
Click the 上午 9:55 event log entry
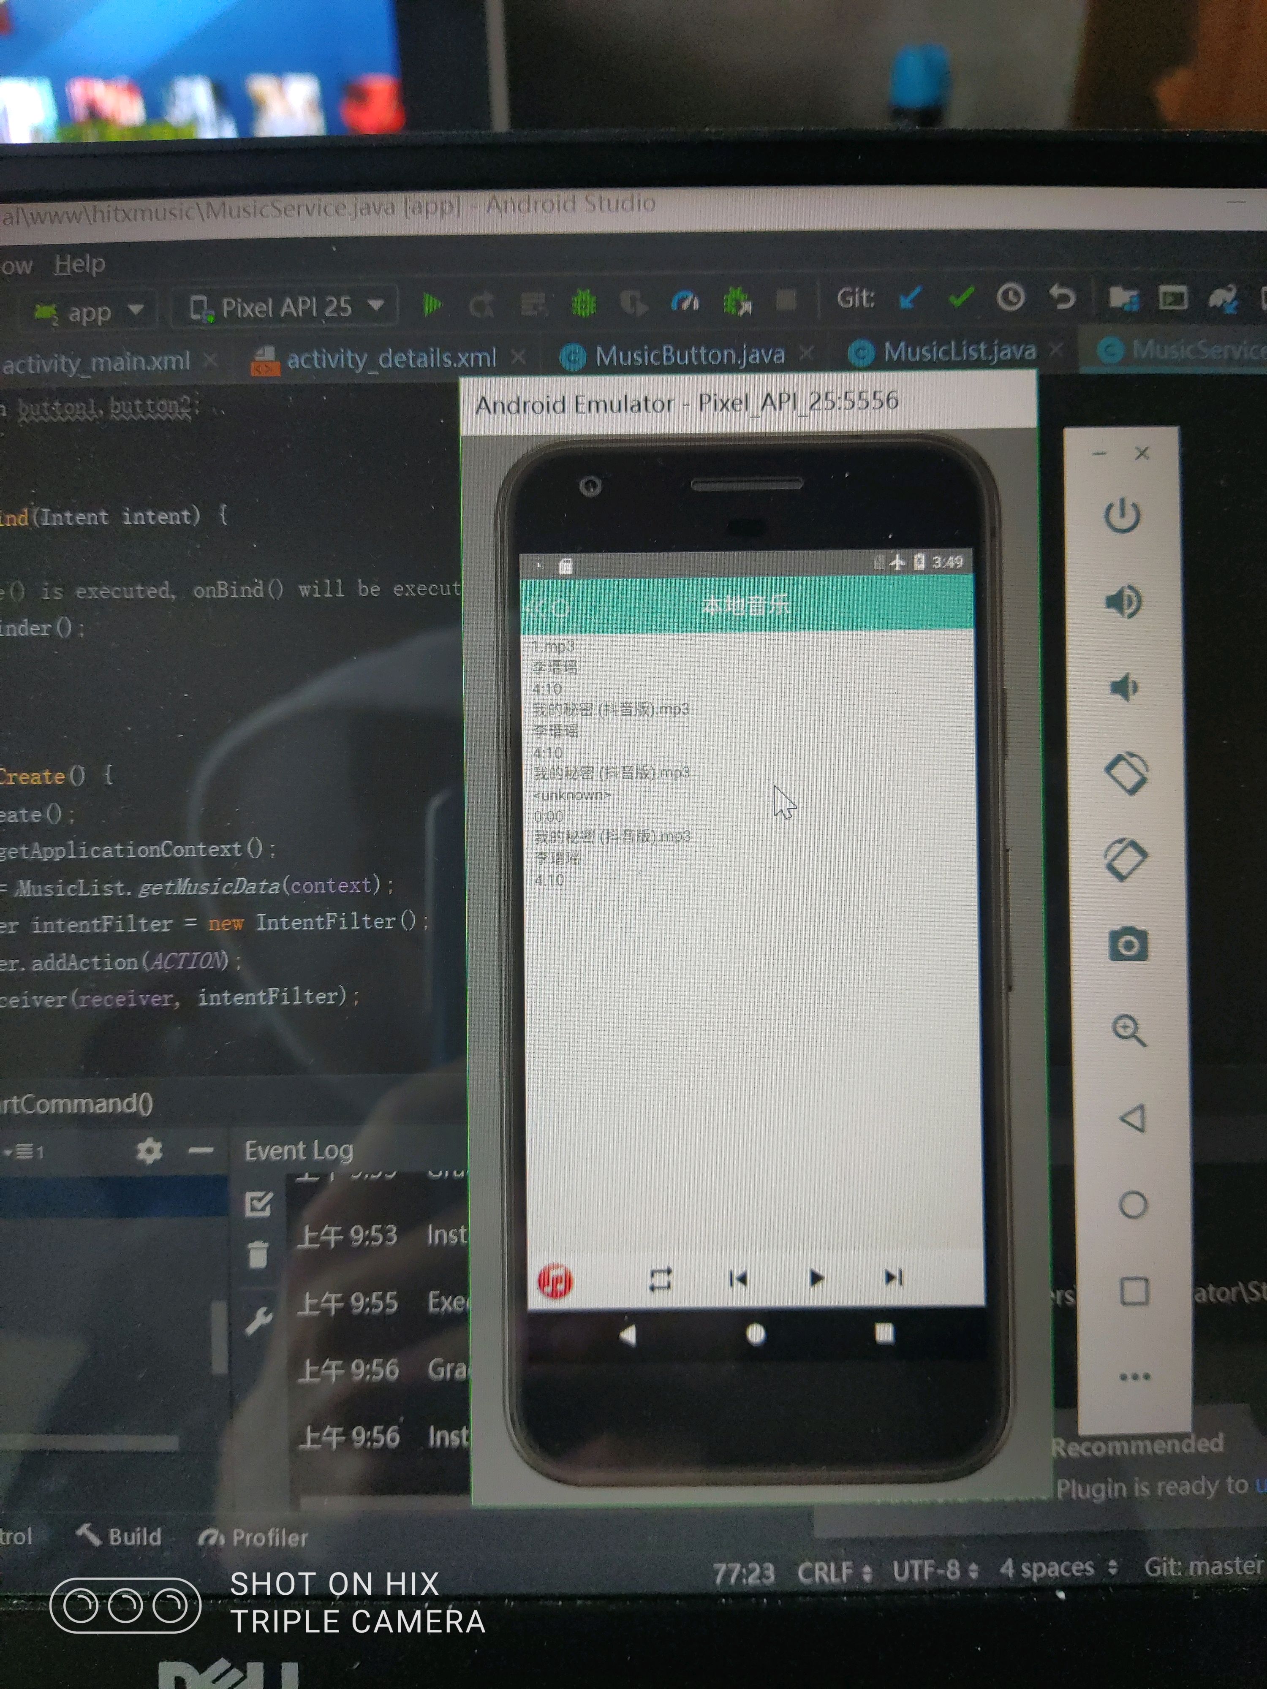coord(382,1303)
